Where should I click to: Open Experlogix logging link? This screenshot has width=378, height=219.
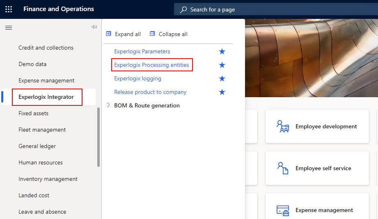pos(137,79)
